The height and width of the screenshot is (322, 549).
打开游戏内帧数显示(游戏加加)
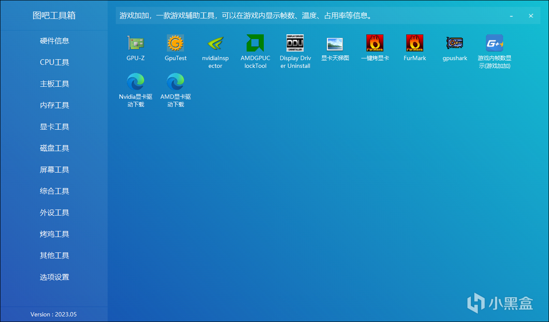(x=495, y=47)
